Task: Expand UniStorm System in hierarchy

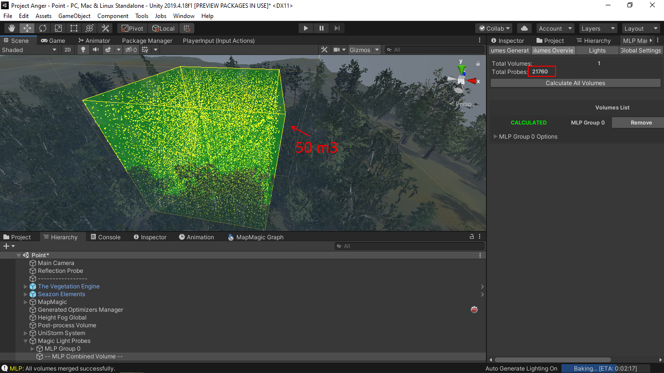Action: (x=26, y=333)
